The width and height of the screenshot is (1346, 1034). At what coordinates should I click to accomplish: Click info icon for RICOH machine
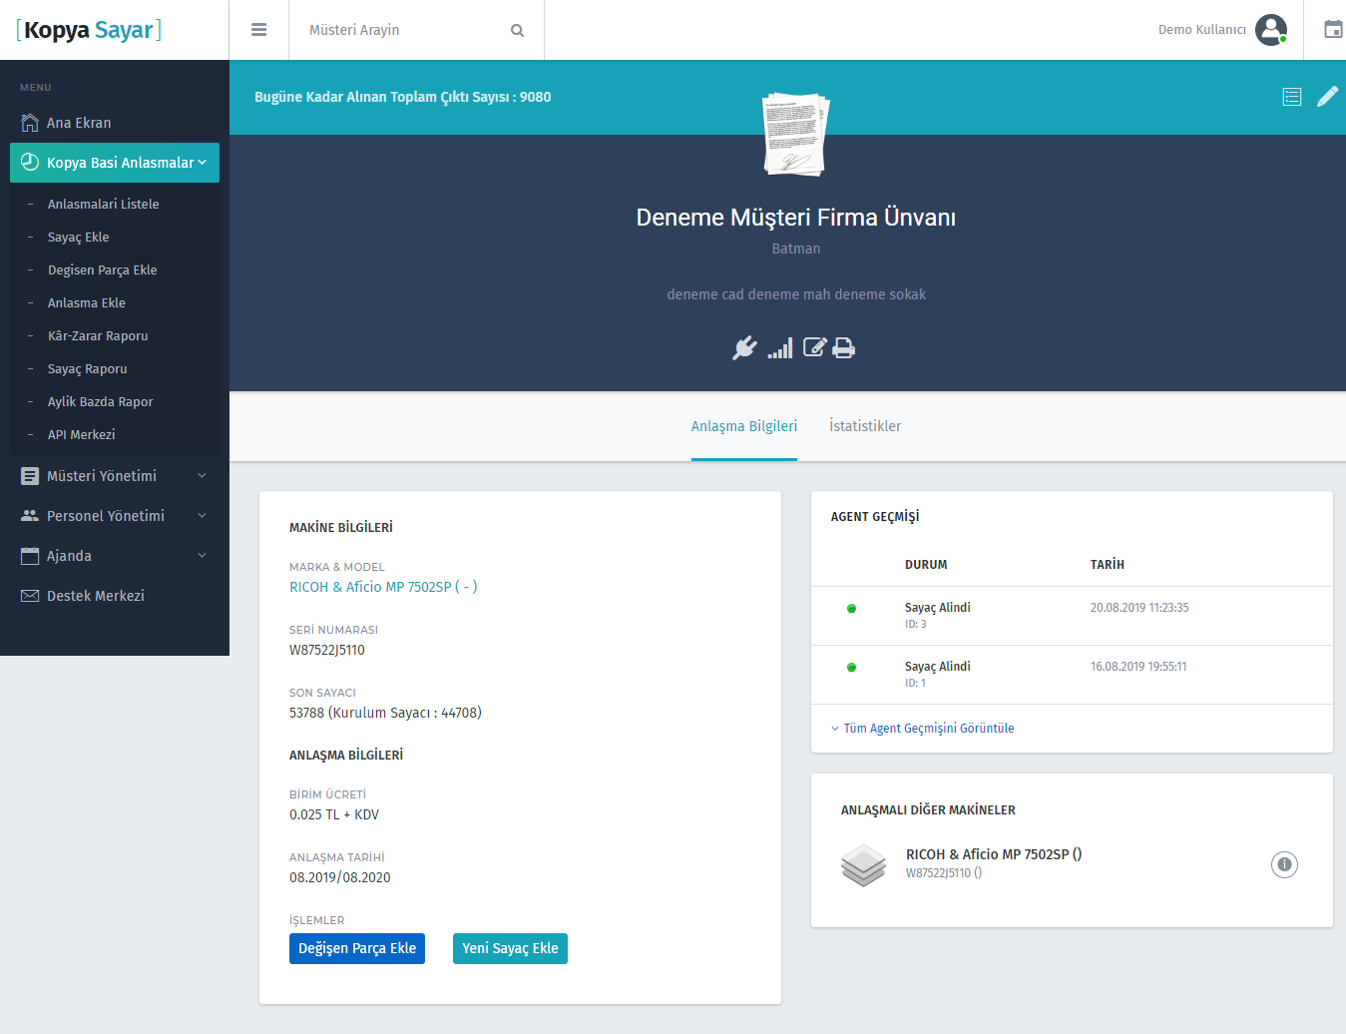click(x=1284, y=864)
